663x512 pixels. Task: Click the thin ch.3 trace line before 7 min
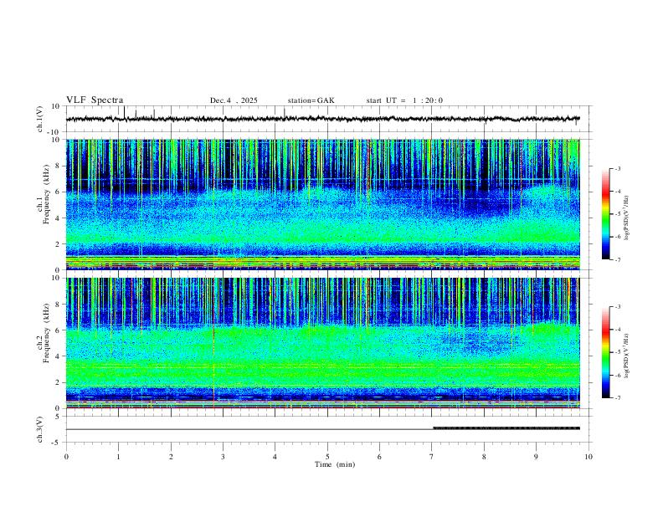point(249,430)
